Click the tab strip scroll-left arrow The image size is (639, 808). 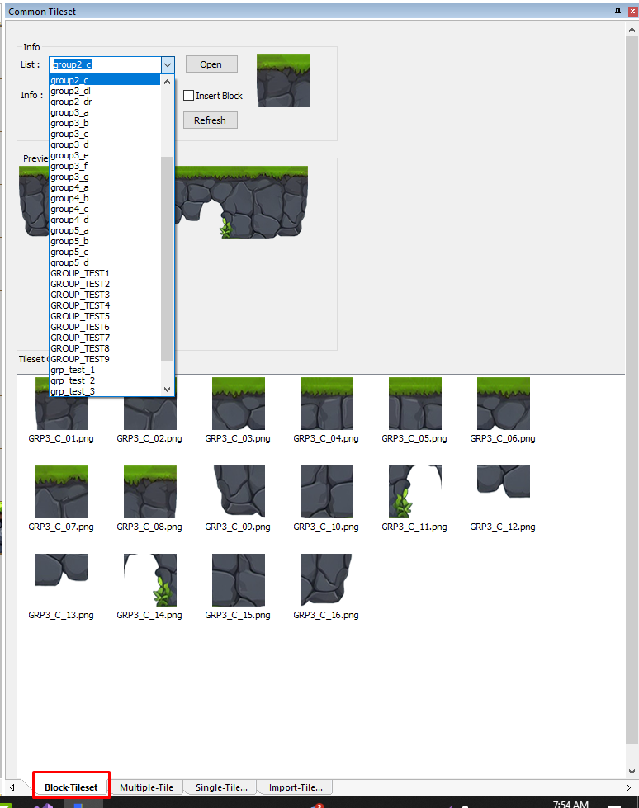click(x=12, y=787)
